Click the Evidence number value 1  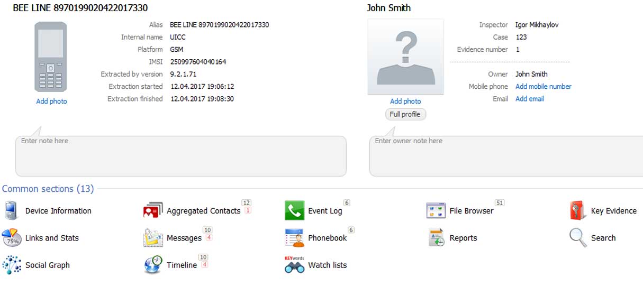pos(518,49)
